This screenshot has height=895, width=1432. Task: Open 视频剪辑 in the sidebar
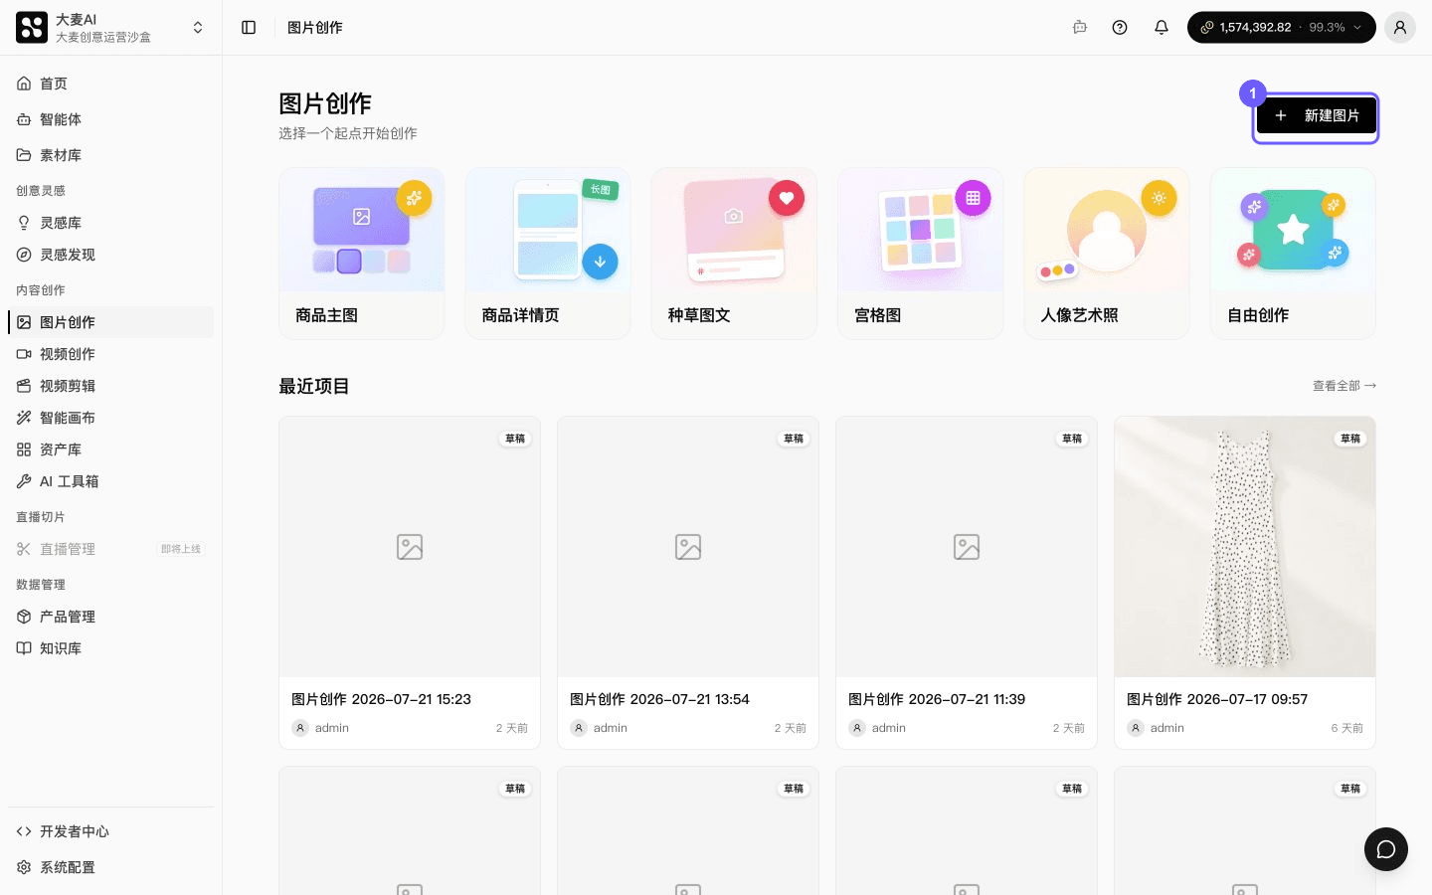pyautogui.click(x=110, y=386)
